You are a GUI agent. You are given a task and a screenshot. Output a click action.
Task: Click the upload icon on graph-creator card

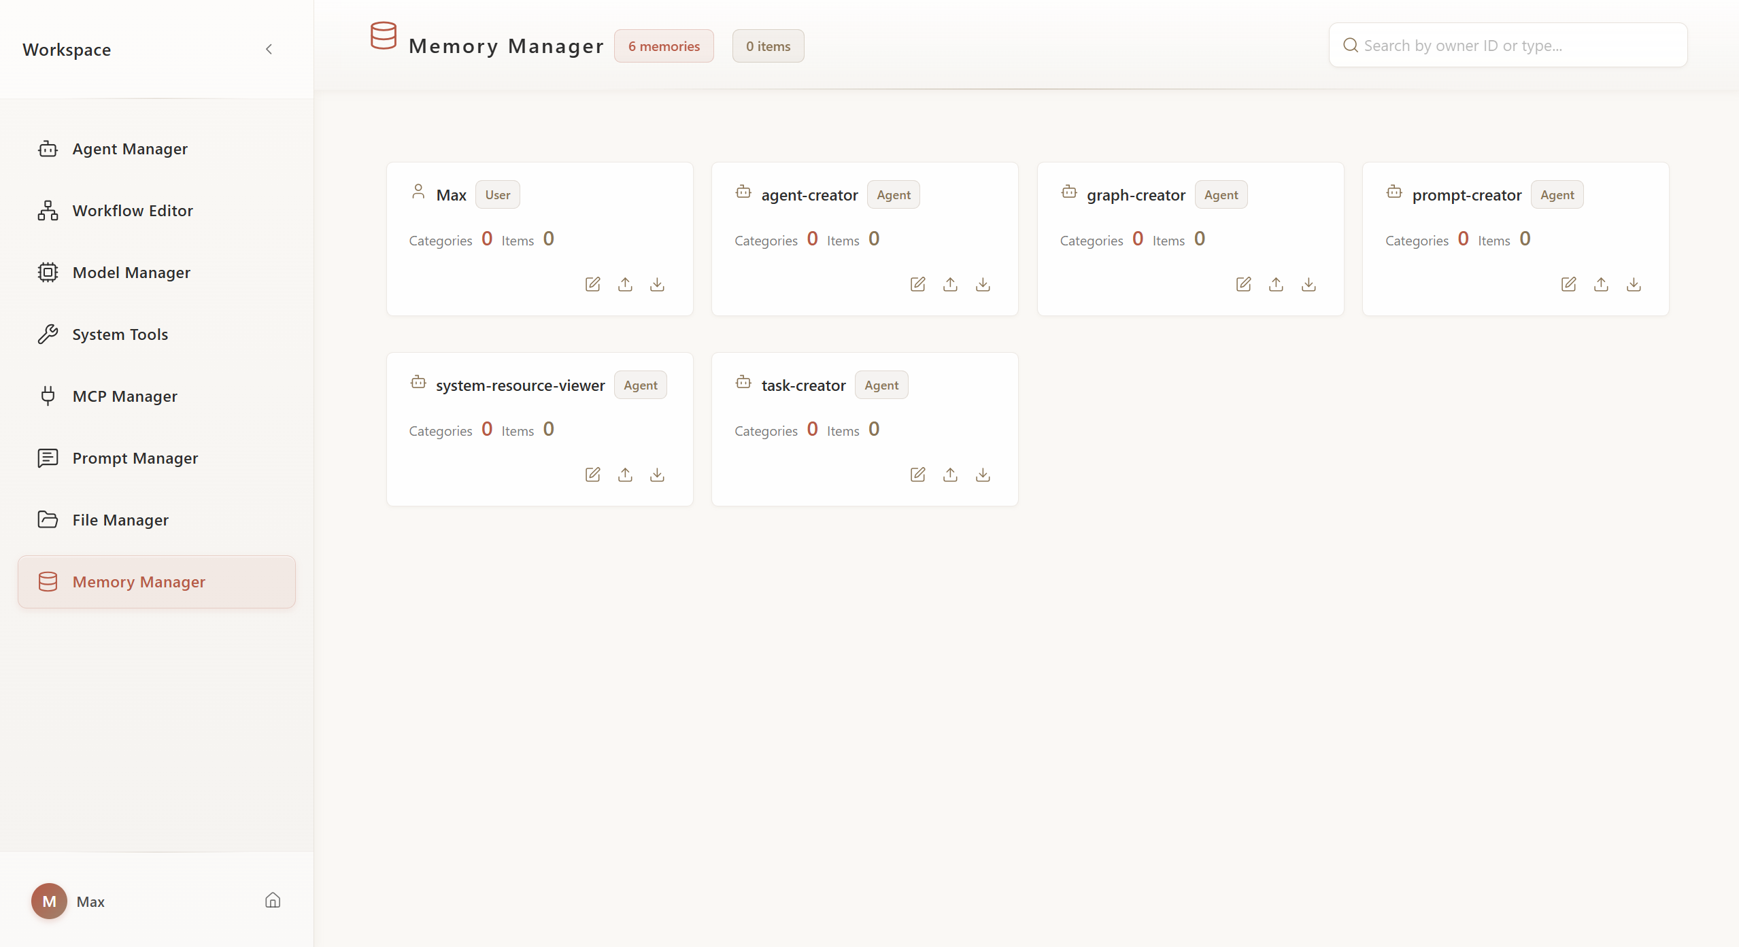point(1275,284)
